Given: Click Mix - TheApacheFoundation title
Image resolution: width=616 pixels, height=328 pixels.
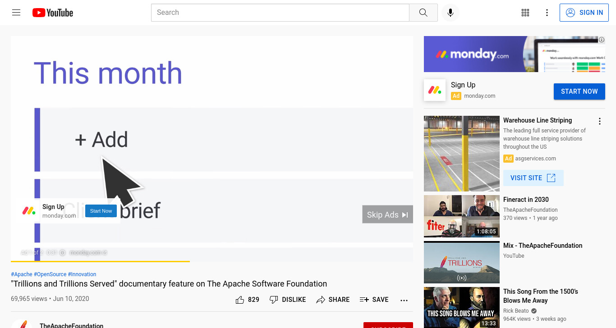Looking at the screenshot, I should (x=543, y=246).
